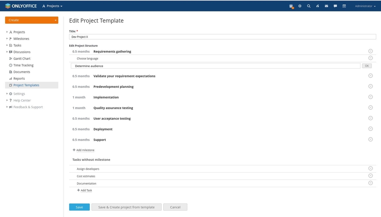This screenshot has width=381, height=217.
Task: Confirm the Determine audience task with OK
Action: pyautogui.click(x=367, y=66)
